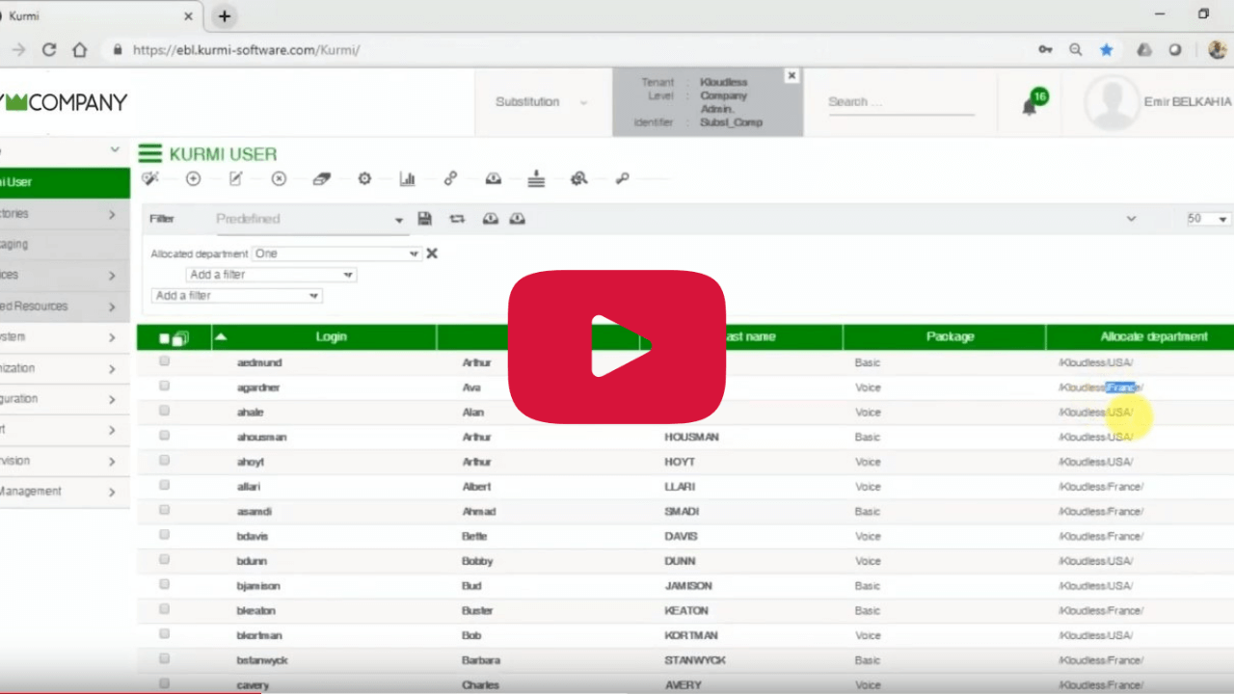Click the edit pencil toolbar icon

pos(235,178)
